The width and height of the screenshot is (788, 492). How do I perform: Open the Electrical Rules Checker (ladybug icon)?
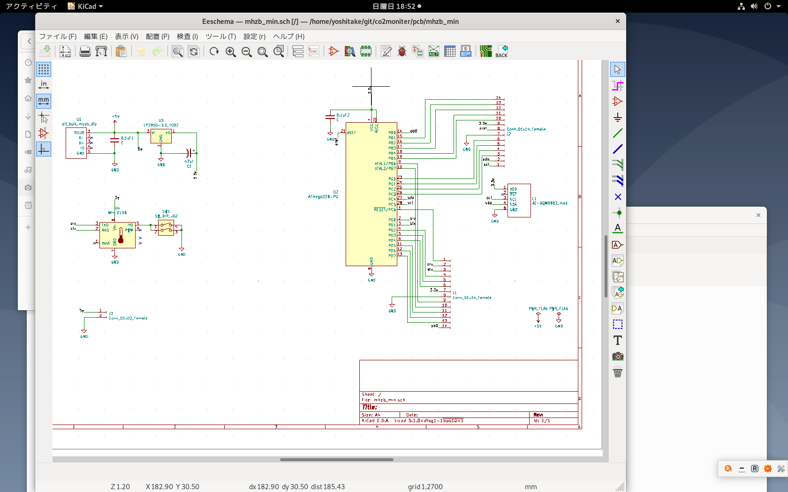click(x=402, y=52)
